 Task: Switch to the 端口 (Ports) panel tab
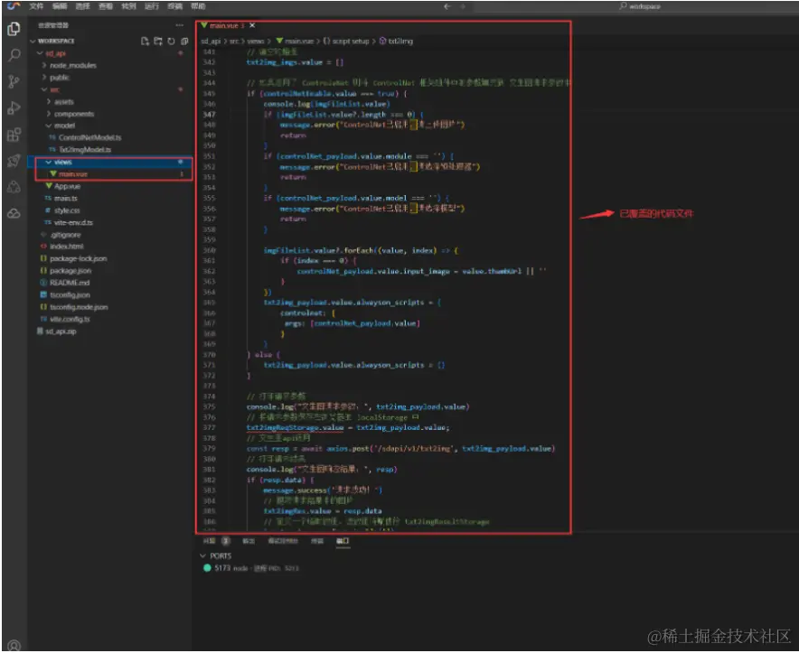pyautogui.click(x=343, y=541)
